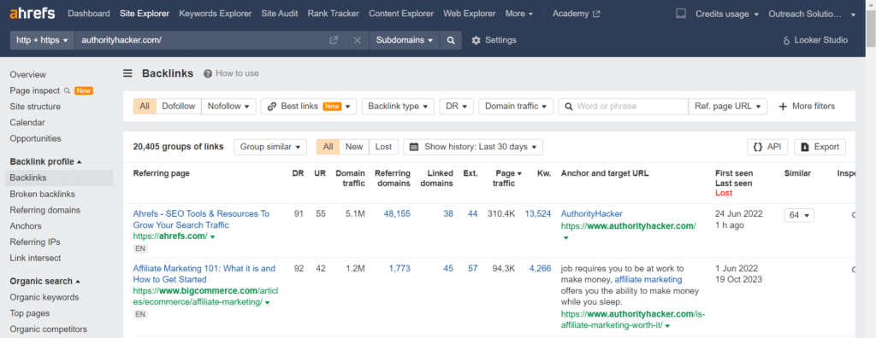
Task: Click the open-URL external link icon
Action: pos(334,40)
